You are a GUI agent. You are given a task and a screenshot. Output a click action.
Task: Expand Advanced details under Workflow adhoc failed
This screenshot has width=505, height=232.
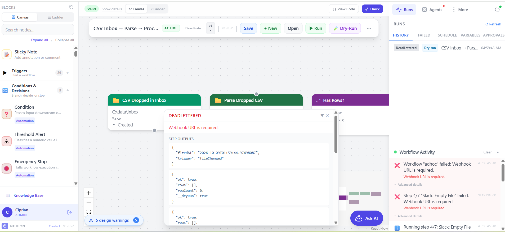tap(408, 185)
